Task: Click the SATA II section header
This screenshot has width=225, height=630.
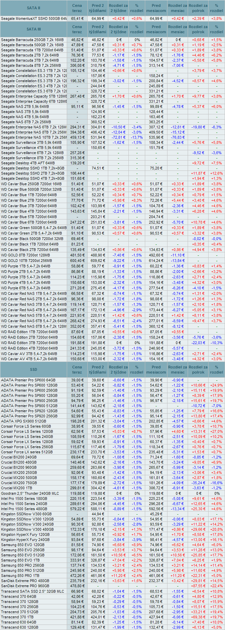Action: click(x=34, y=8)
